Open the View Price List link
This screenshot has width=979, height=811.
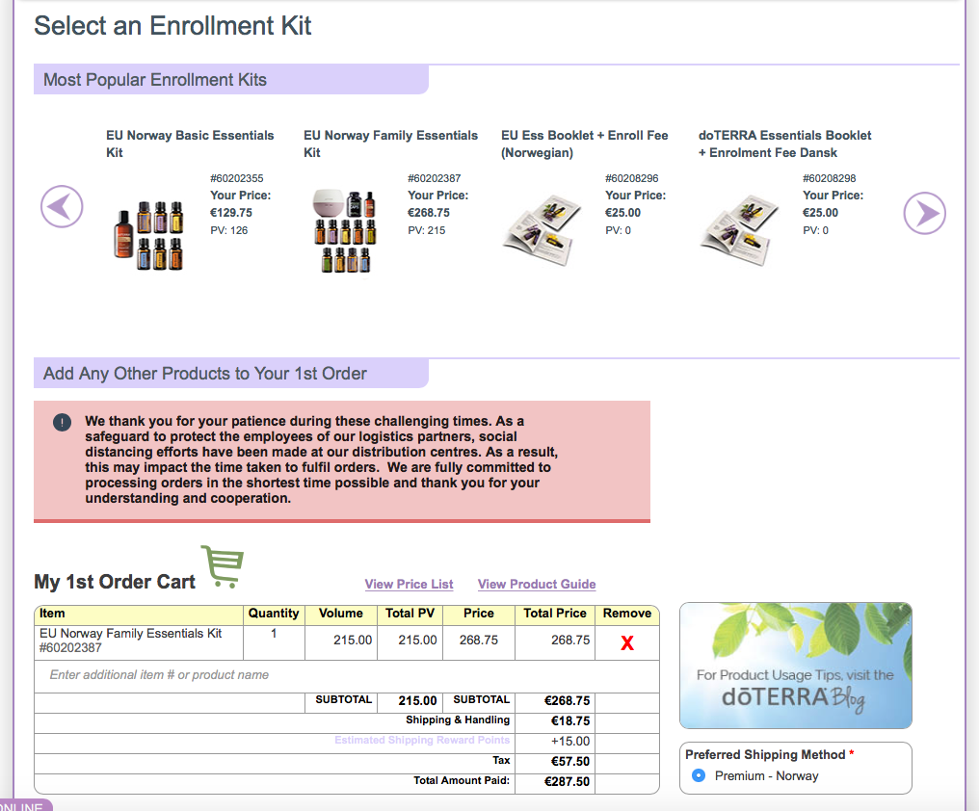(409, 585)
